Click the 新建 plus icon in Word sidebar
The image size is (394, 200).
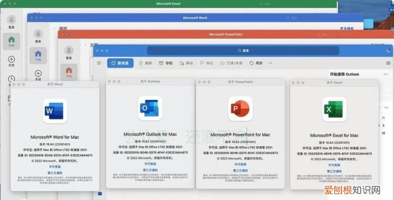(x=38, y=73)
